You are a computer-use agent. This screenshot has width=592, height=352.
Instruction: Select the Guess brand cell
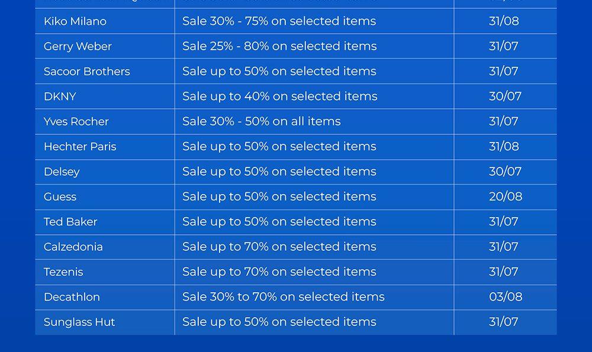(x=60, y=197)
